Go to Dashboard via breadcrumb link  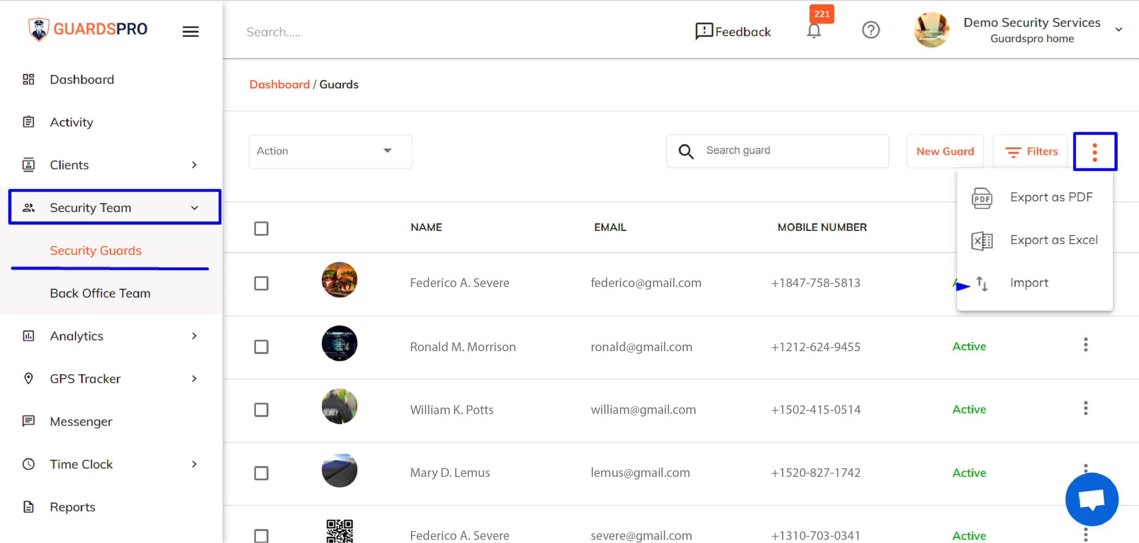279,85
